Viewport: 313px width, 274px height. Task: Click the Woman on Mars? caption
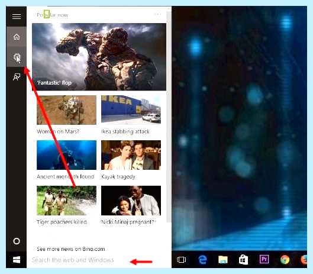[58, 131]
